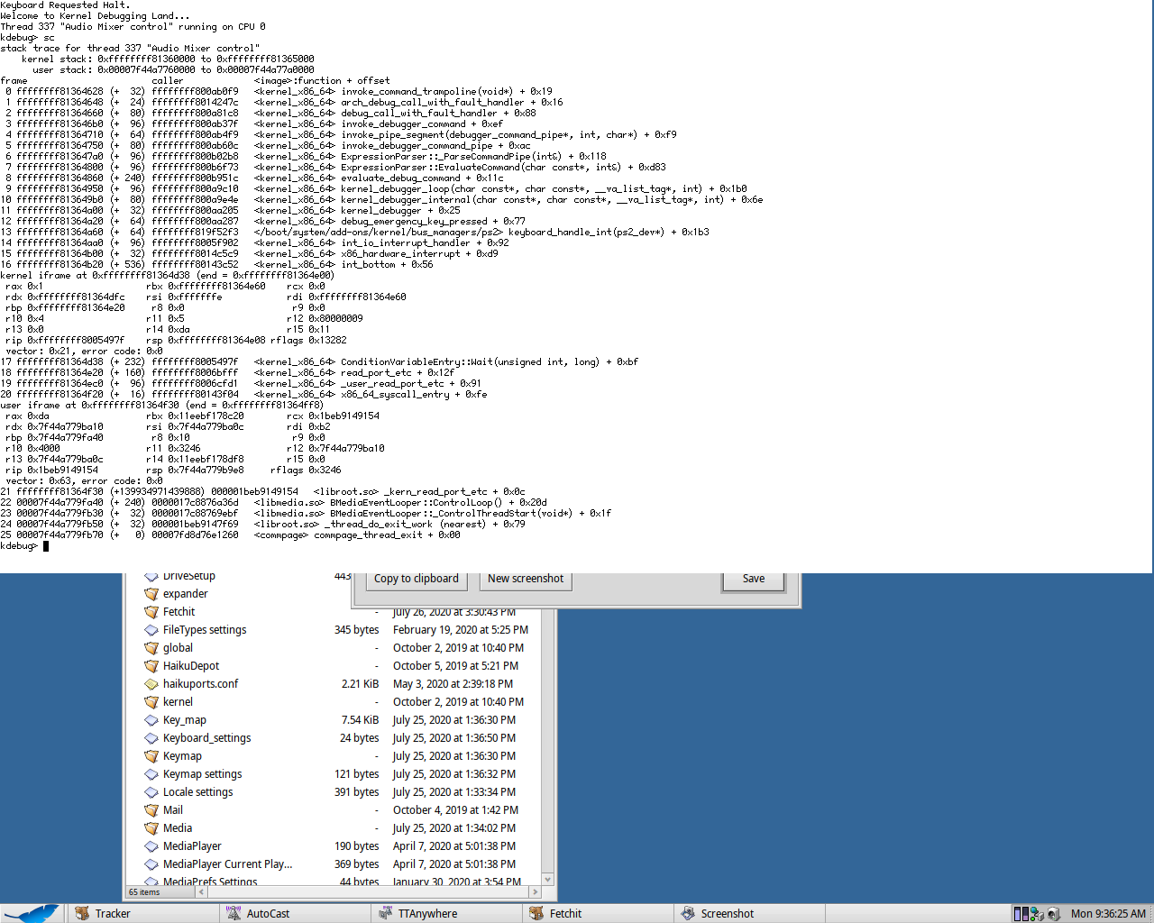Select the Locale settings file
Image resolution: width=1154 pixels, height=923 pixels.
tap(197, 792)
